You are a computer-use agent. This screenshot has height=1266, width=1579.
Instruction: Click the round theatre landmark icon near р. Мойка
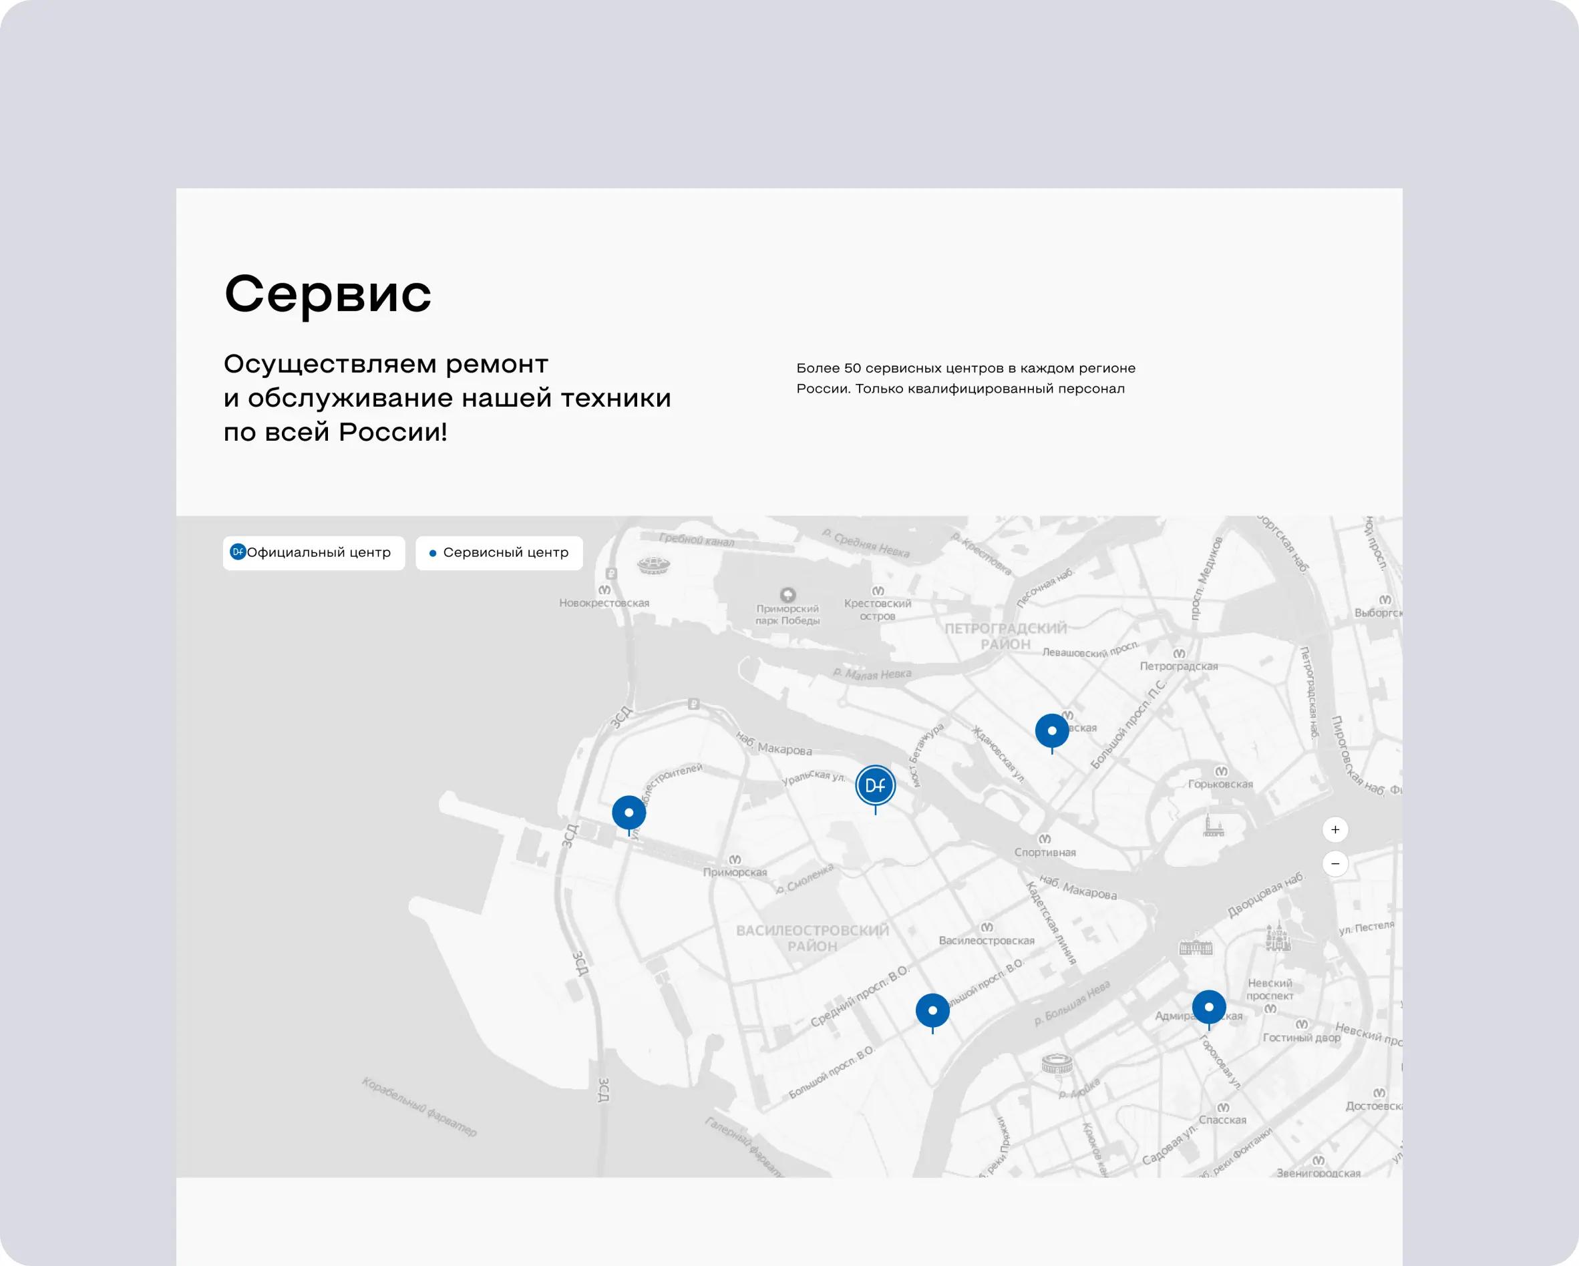coord(1057,1063)
